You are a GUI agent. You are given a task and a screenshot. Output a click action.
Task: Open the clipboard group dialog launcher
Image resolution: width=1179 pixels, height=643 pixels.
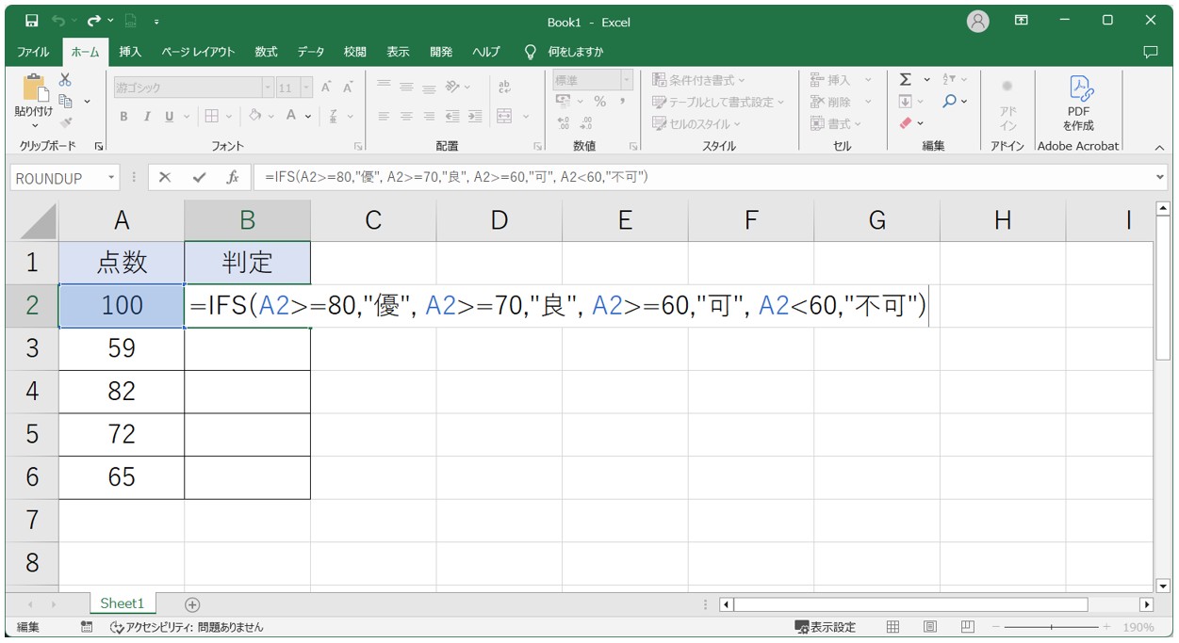click(99, 146)
